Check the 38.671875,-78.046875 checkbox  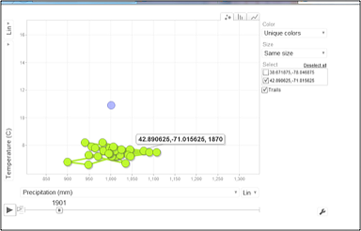(x=266, y=73)
